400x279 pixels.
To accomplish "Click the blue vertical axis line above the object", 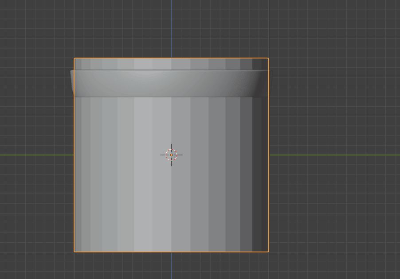I will tap(171, 27).
